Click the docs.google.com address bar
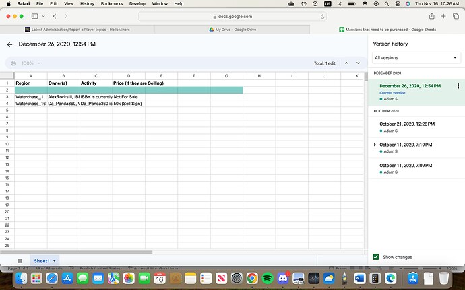The width and height of the screenshot is (465, 290). pyautogui.click(x=232, y=17)
